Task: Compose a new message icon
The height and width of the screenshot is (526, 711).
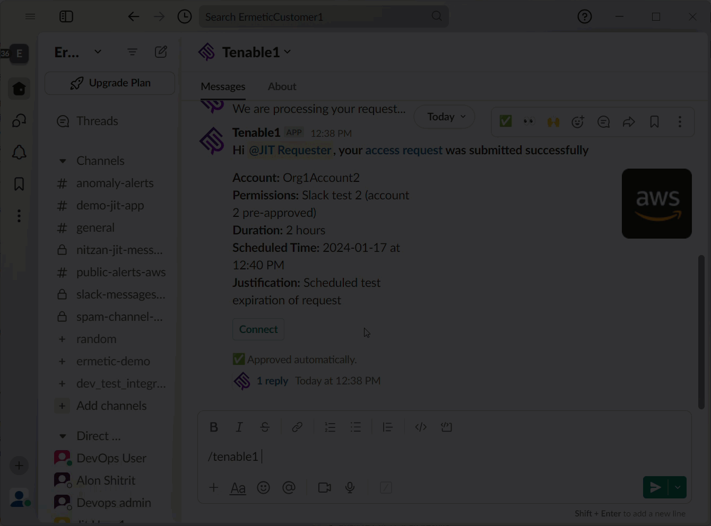Action: 161,52
